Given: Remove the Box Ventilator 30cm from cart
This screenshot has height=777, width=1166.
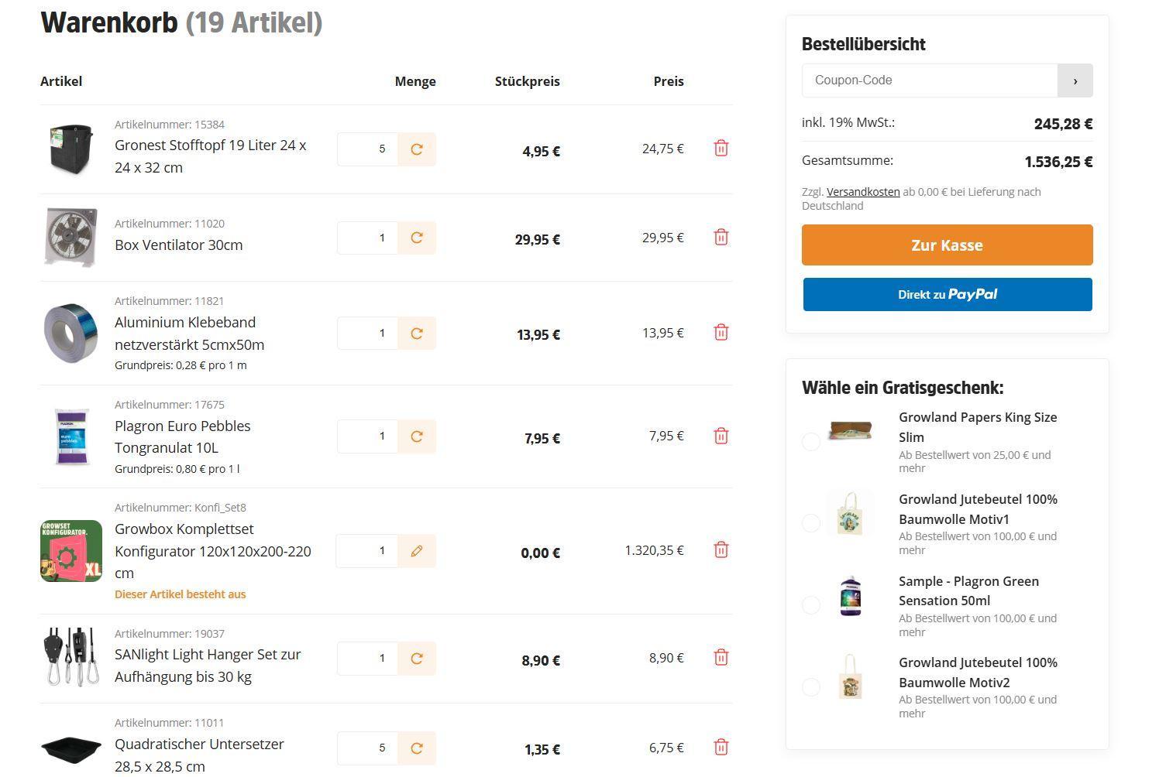Looking at the screenshot, I should coord(721,238).
